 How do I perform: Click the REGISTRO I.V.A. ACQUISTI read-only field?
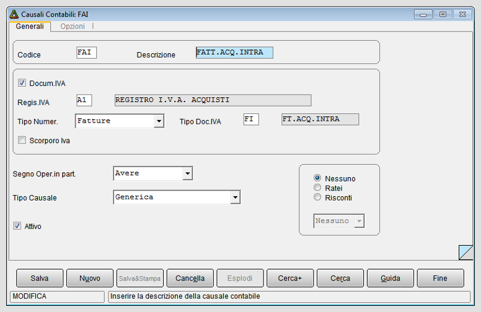click(x=213, y=100)
